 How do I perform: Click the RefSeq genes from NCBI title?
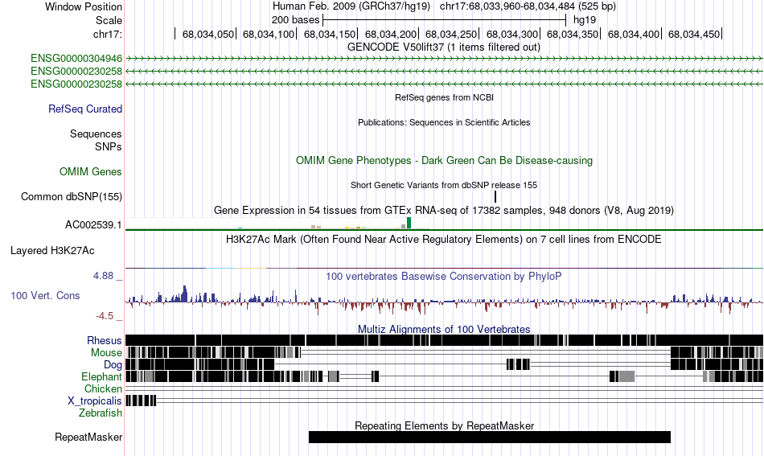pyautogui.click(x=444, y=97)
